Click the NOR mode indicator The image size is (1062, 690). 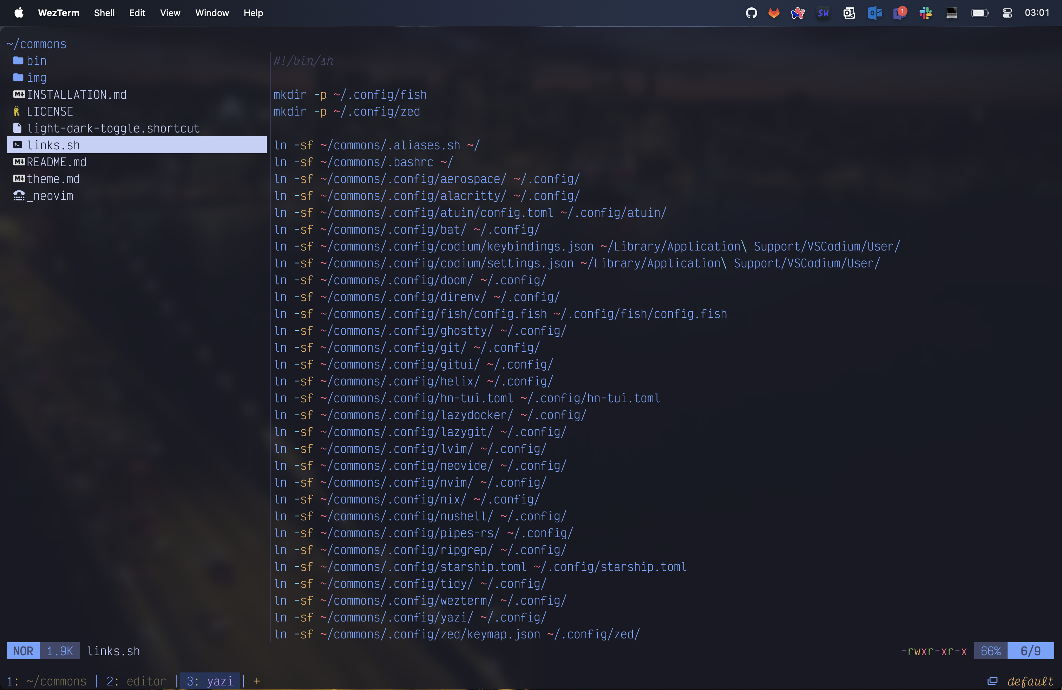[x=23, y=651]
